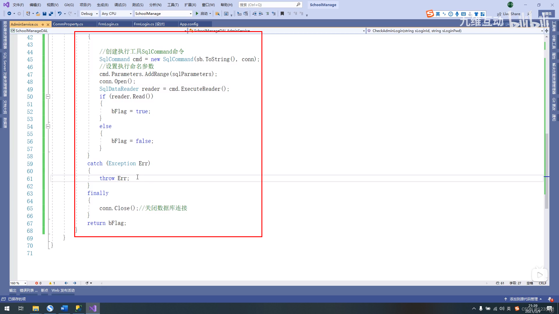Go to previous issue with left arrow
Viewport: 559px width, 314px height.
66,283
